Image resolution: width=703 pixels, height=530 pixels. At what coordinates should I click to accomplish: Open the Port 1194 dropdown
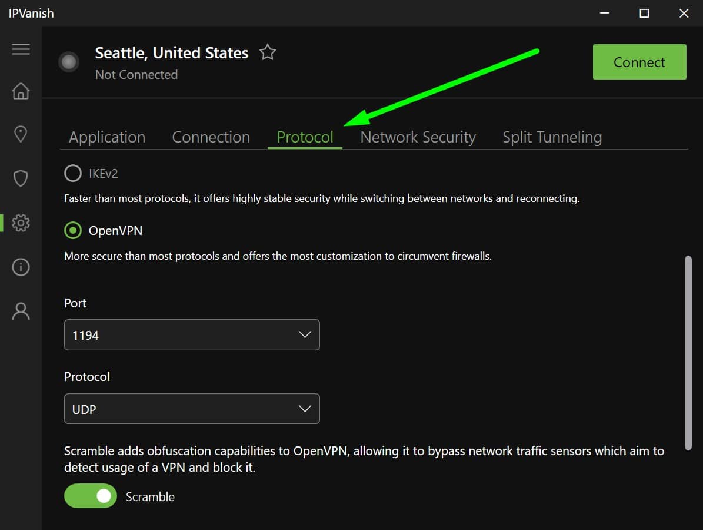192,335
